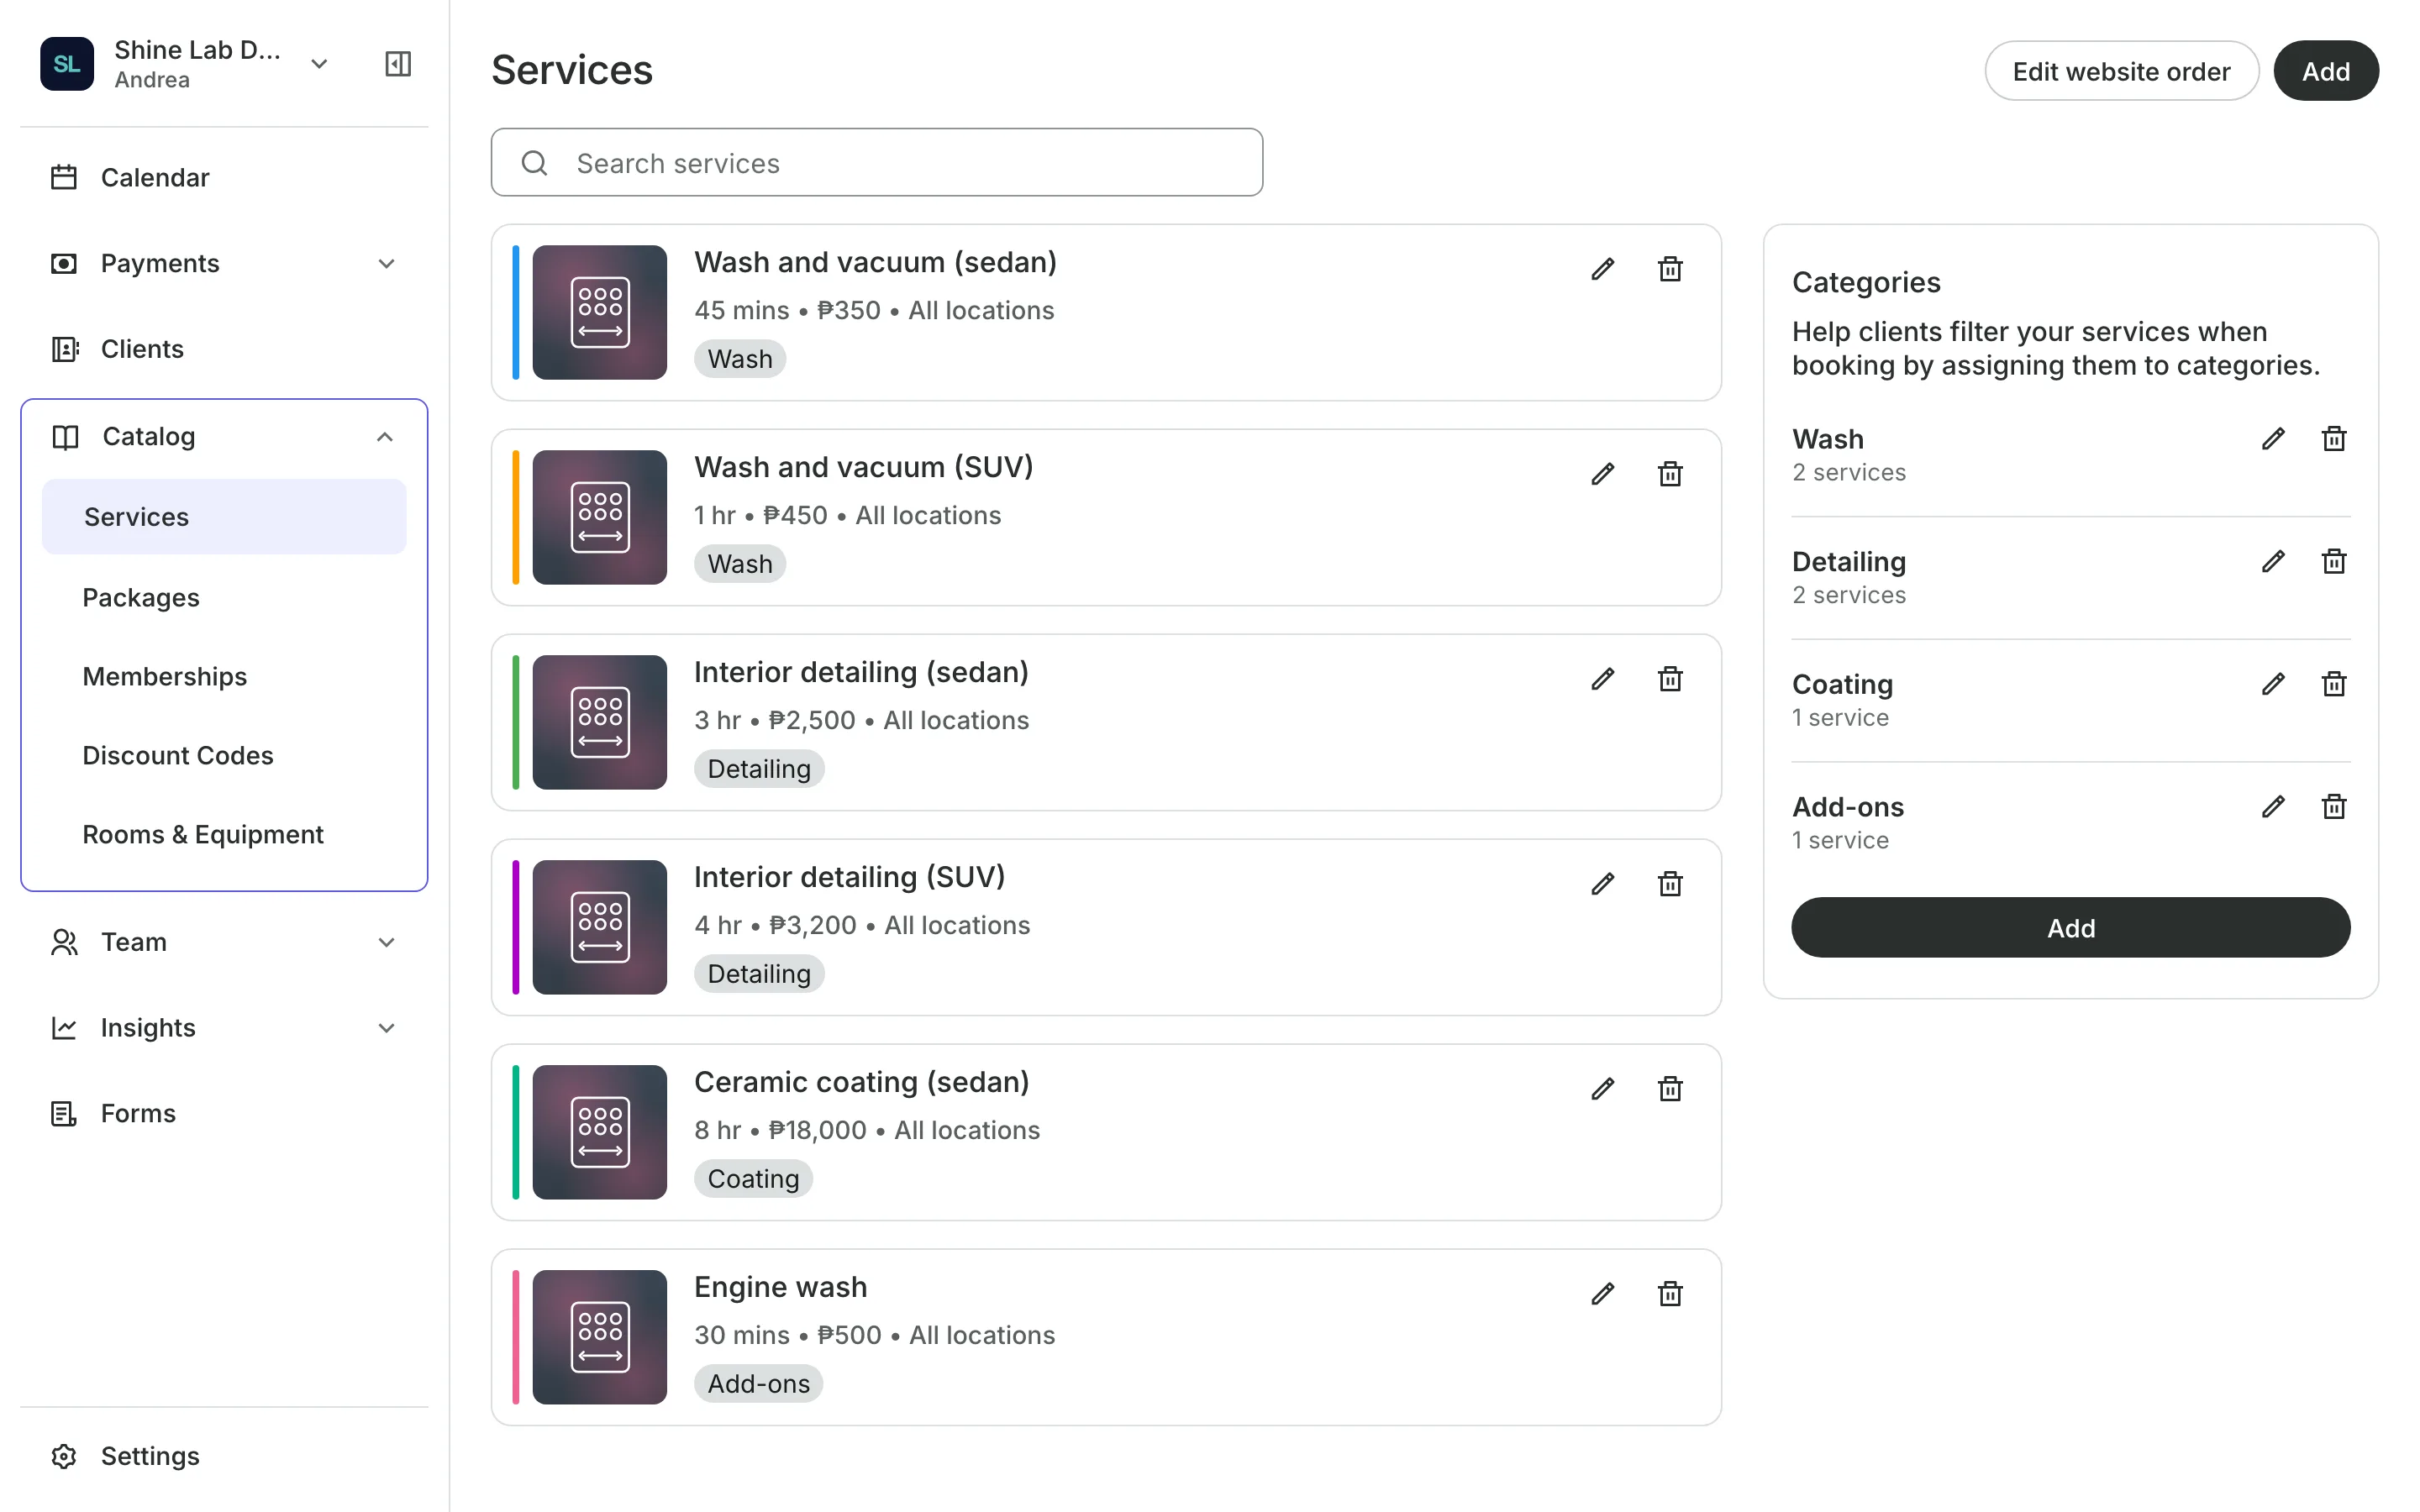Delete the Detailing category
The height and width of the screenshot is (1512, 2420).
point(2334,562)
